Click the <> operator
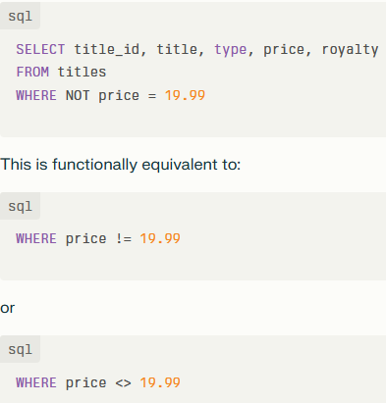The image size is (386, 403). click(x=123, y=382)
